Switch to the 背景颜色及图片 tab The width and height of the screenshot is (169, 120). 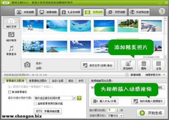[x=38, y=81]
